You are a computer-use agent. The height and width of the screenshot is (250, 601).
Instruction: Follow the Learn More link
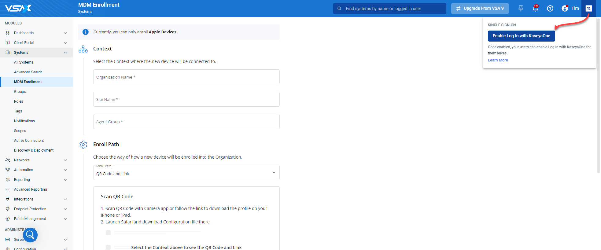click(x=498, y=60)
